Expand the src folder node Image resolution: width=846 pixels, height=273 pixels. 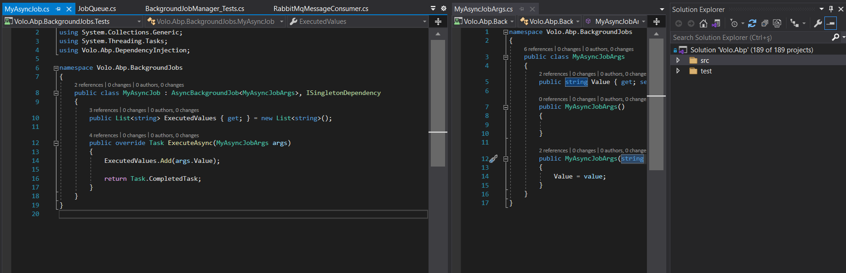[x=678, y=61]
